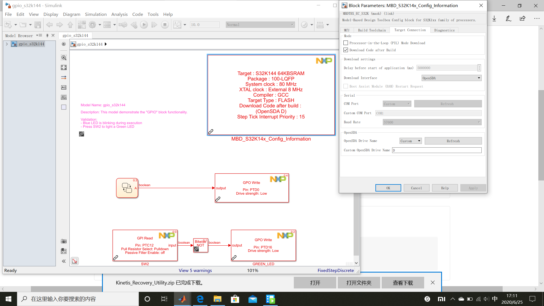The width and height of the screenshot is (544, 306).
Task: Open OpenSDA Drive Name Custom dropdown
Action: pyautogui.click(x=411, y=141)
